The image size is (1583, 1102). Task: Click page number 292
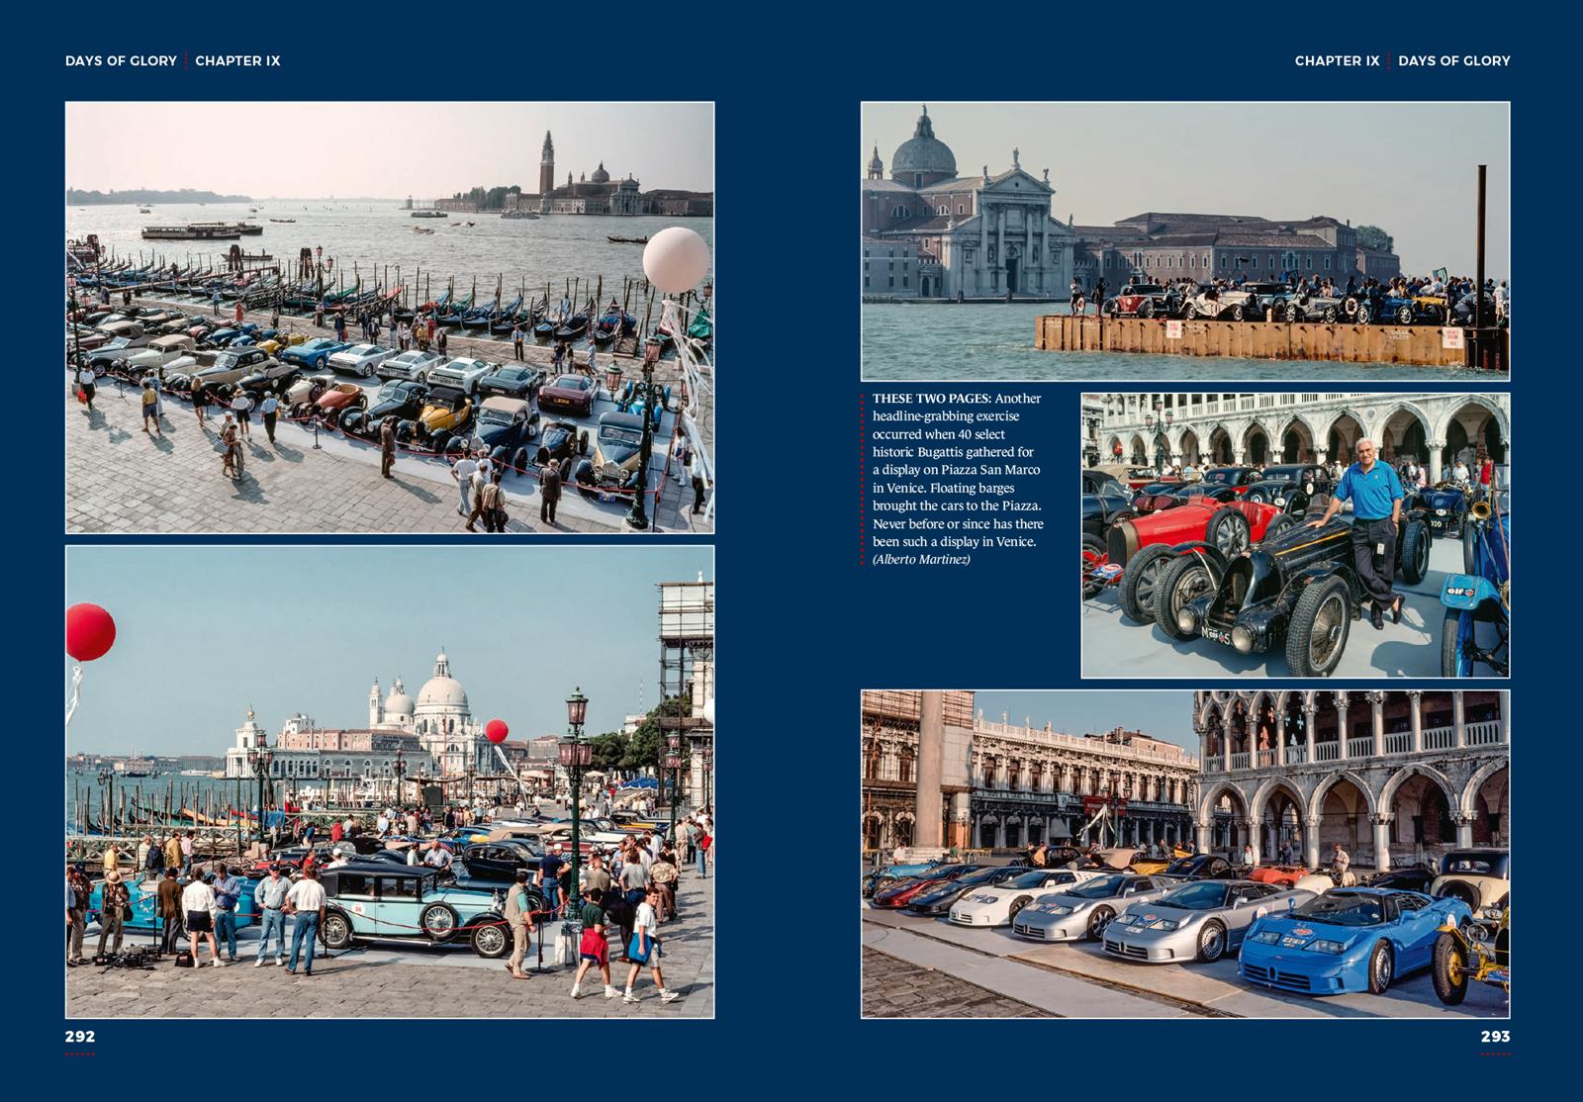click(80, 1037)
